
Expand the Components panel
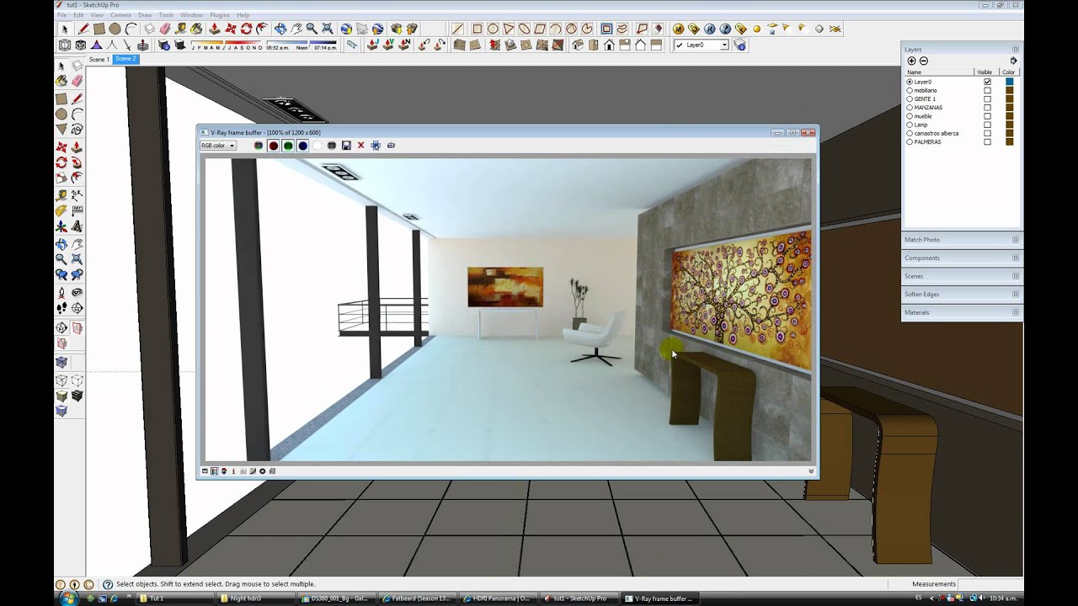click(x=962, y=258)
